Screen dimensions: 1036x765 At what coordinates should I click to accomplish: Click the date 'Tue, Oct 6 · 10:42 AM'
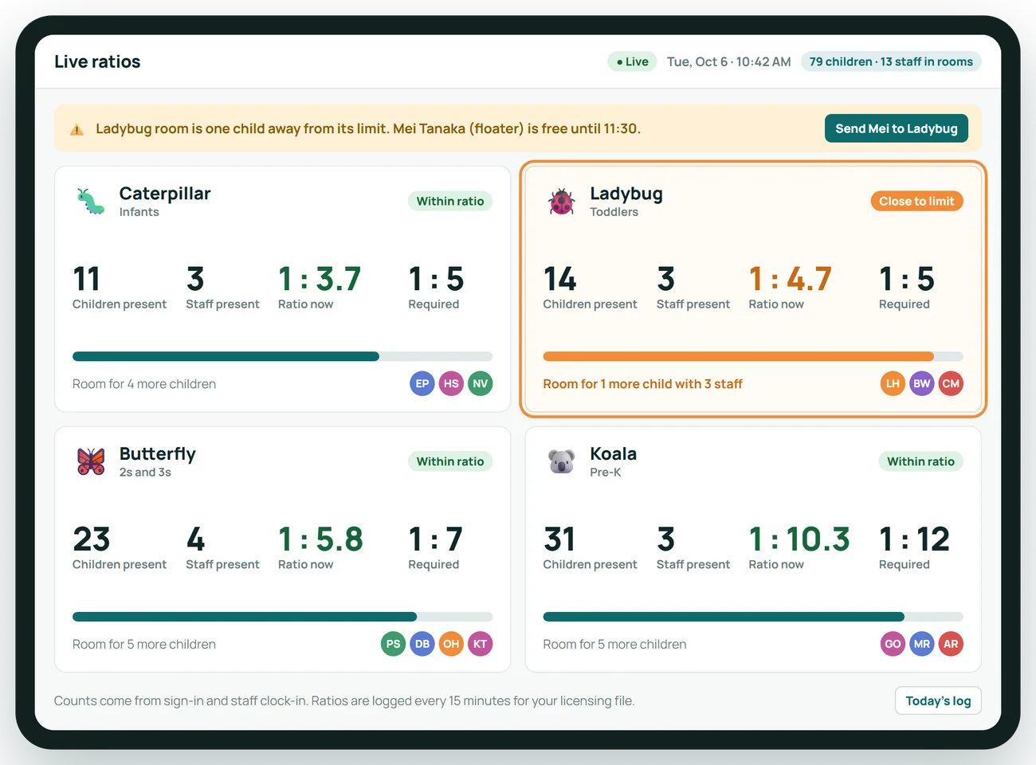[x=729, y=61]
